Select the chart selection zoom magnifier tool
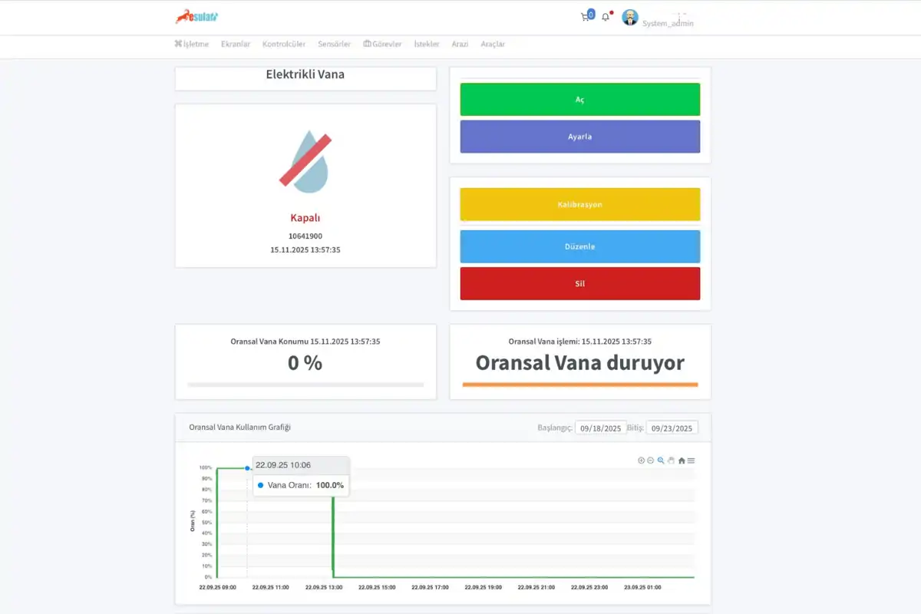The image size is (921, 614). [x=661, y=460]
